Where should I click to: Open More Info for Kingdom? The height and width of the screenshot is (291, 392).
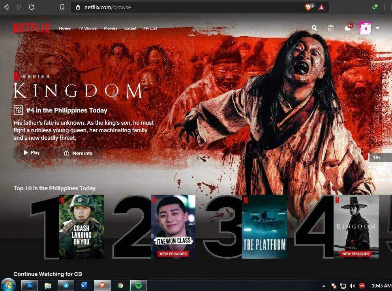coord(78,153)
